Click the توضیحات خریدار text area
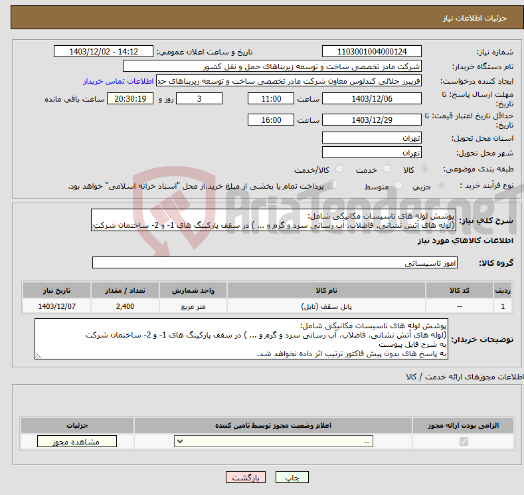This screenshot has height=495, width=524. (241, 340)
